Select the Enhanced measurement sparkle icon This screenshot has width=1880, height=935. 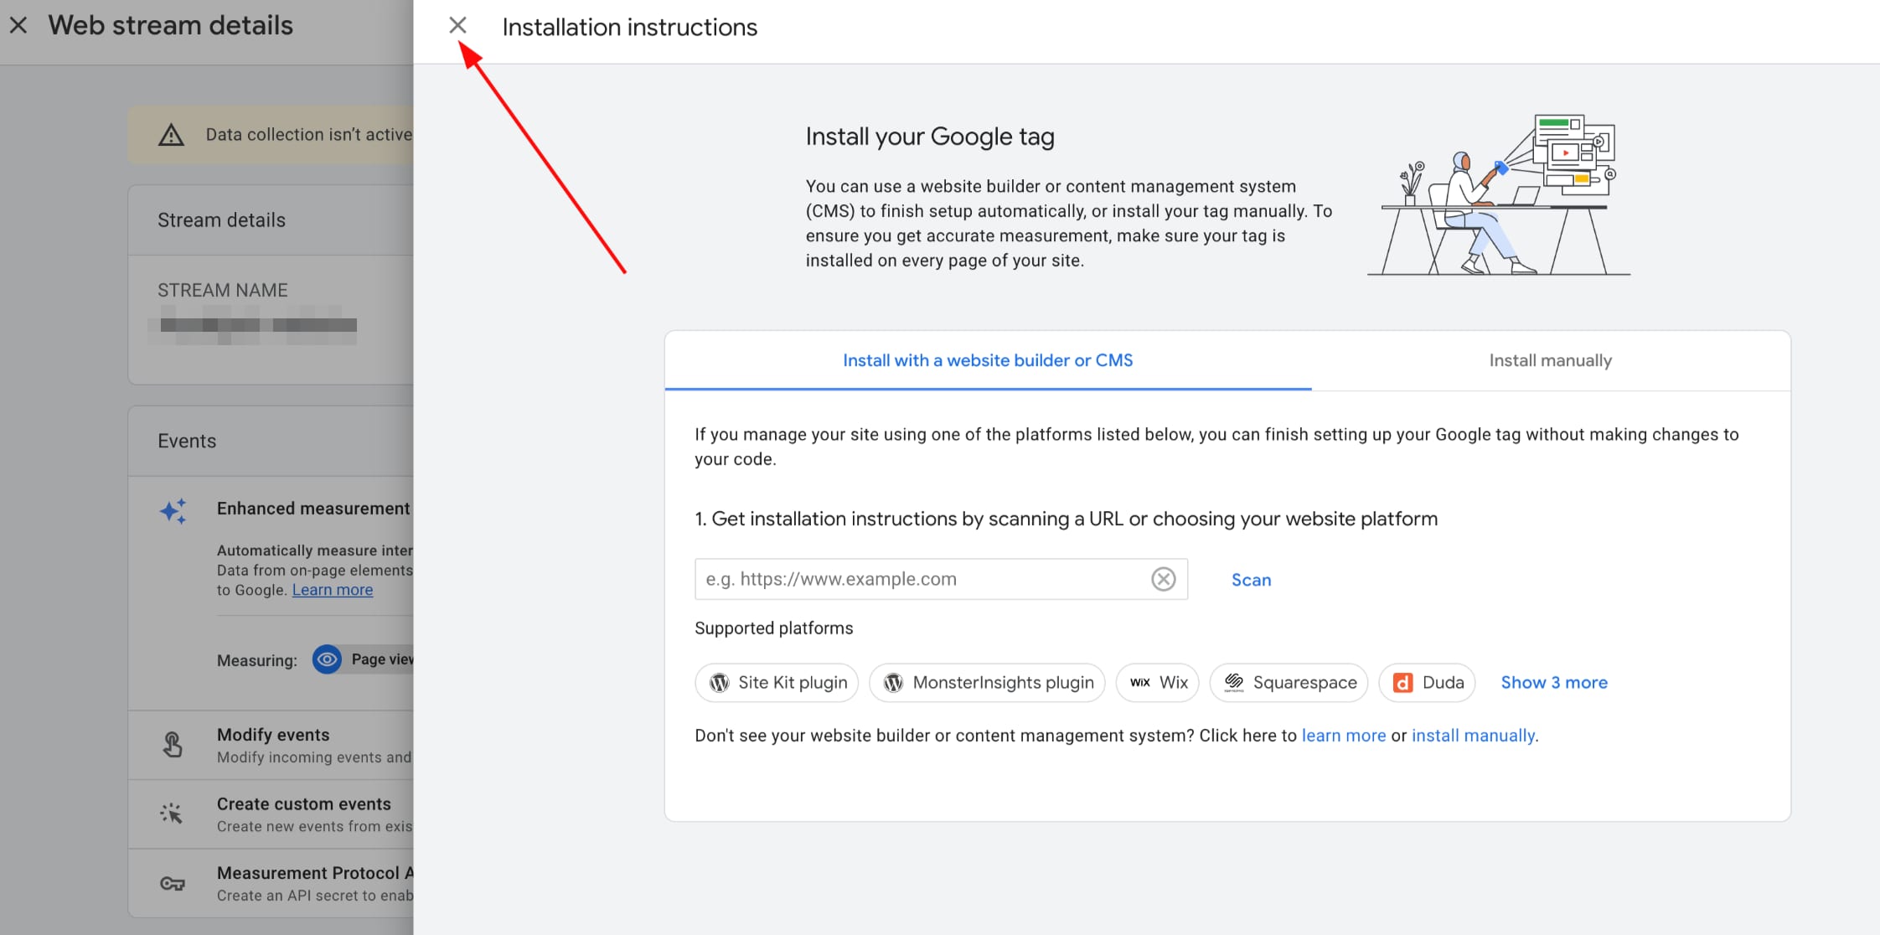(173, 510)
